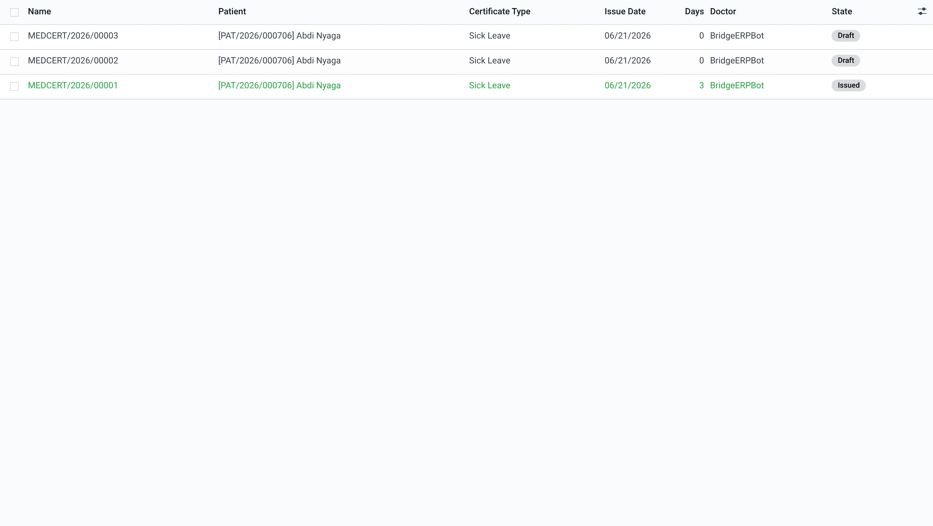Click the green Abdi Nyaga patient cell
Screen dimensions: 933x526
[x=279, y=85]
